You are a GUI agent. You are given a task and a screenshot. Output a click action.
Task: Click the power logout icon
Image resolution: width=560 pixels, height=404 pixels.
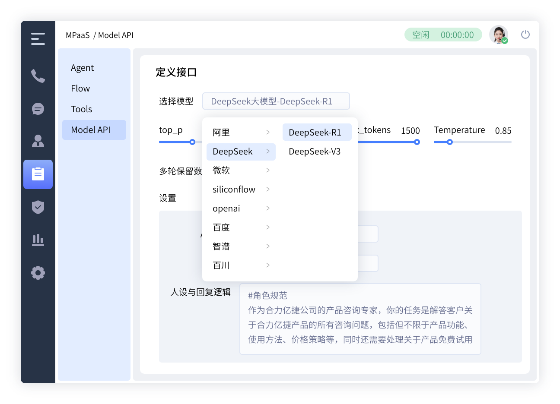pyautogui.click(x=525, y=35)
